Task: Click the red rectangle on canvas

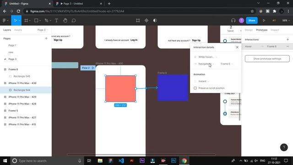Action: 120,88
